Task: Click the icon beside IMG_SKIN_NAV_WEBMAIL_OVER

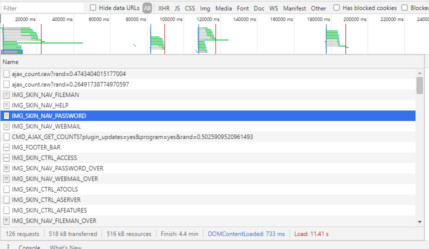Action: (6, 179)
